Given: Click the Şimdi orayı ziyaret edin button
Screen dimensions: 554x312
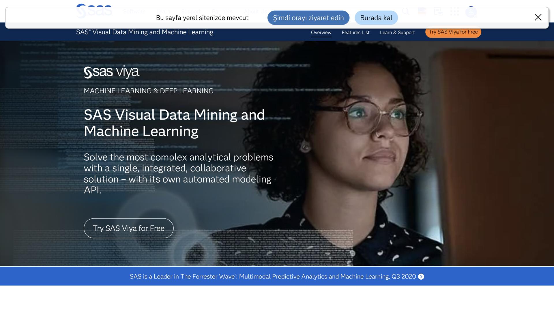Looking at the screenshot, I should (x=308, y=18).
